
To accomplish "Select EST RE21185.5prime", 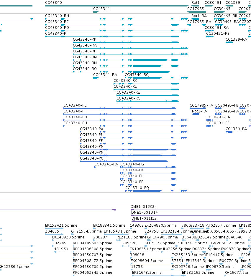I will [131, 237].
